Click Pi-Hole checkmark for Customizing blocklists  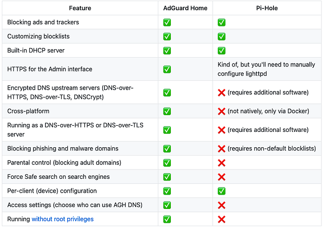pyautogui.click(x=221, y=37)
